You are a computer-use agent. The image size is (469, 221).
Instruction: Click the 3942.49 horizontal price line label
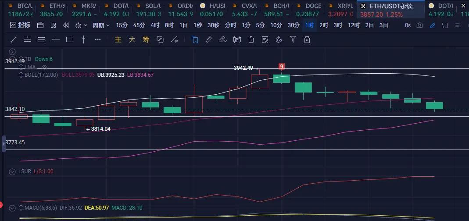(15, 61)
